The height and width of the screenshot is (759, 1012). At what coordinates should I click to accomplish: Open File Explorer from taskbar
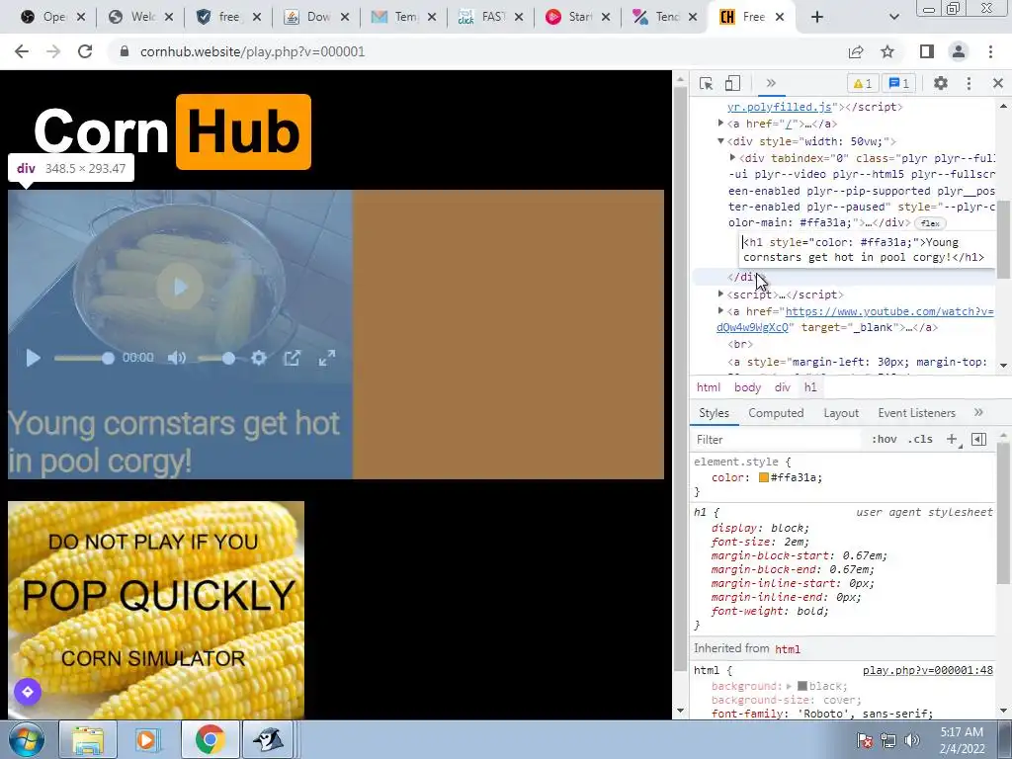(x=88, y=739)
